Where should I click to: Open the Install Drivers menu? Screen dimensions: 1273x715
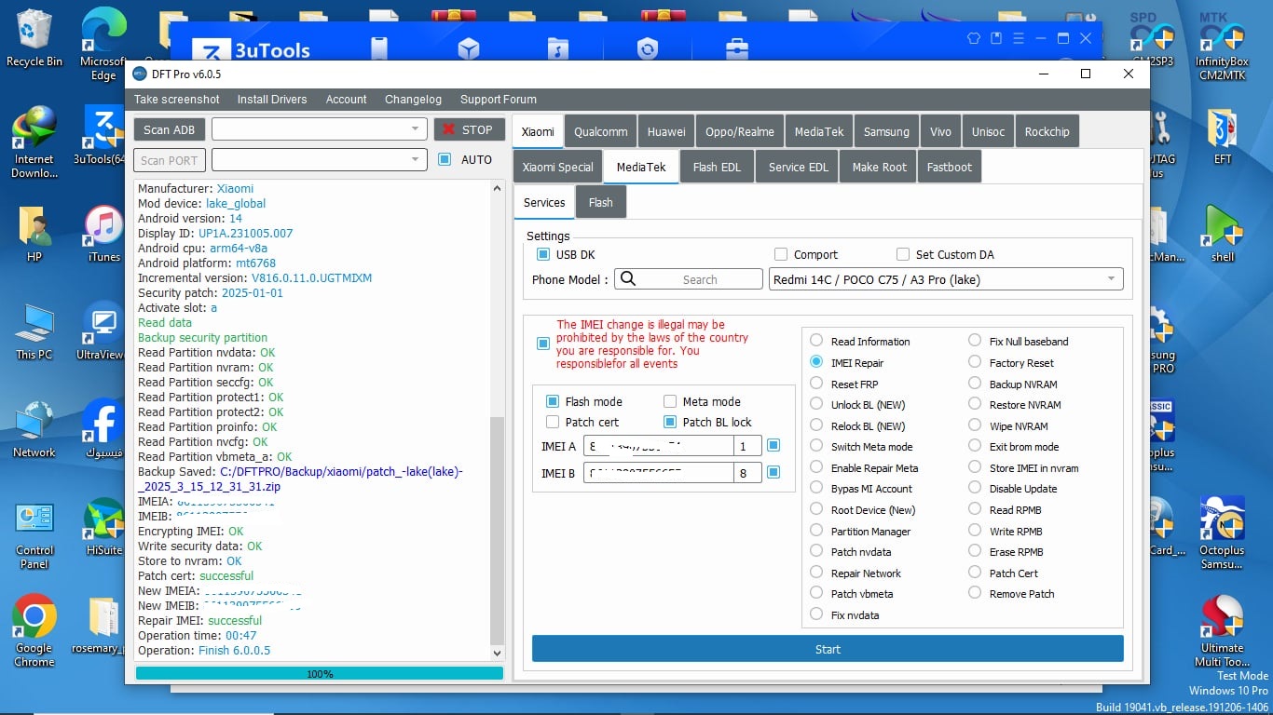(272, 99)
